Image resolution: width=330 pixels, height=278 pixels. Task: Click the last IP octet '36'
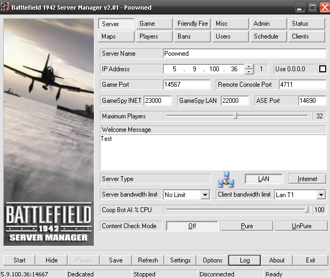coord(234,69)
